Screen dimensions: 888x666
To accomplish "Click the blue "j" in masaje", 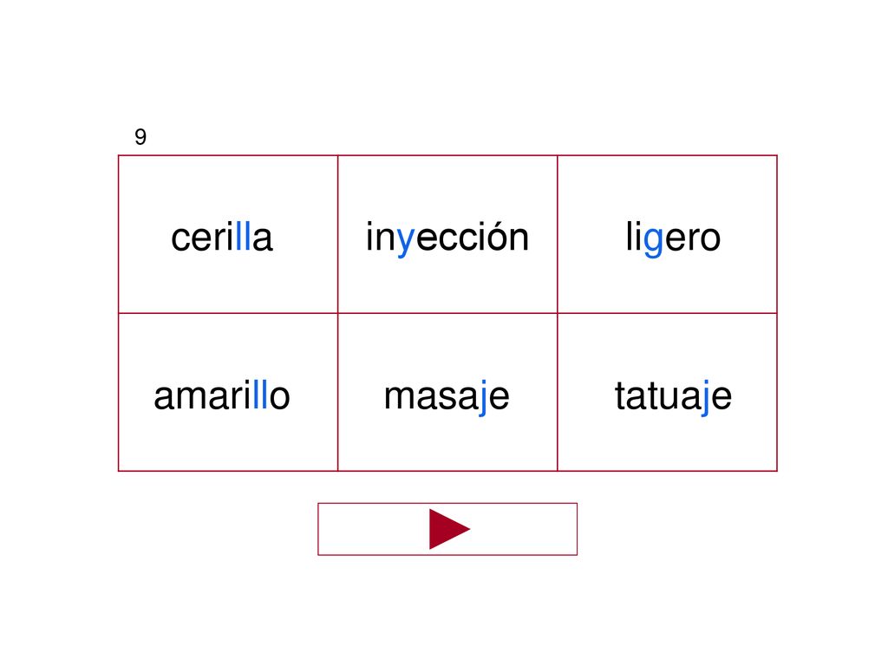I will (x=483, y=397).
